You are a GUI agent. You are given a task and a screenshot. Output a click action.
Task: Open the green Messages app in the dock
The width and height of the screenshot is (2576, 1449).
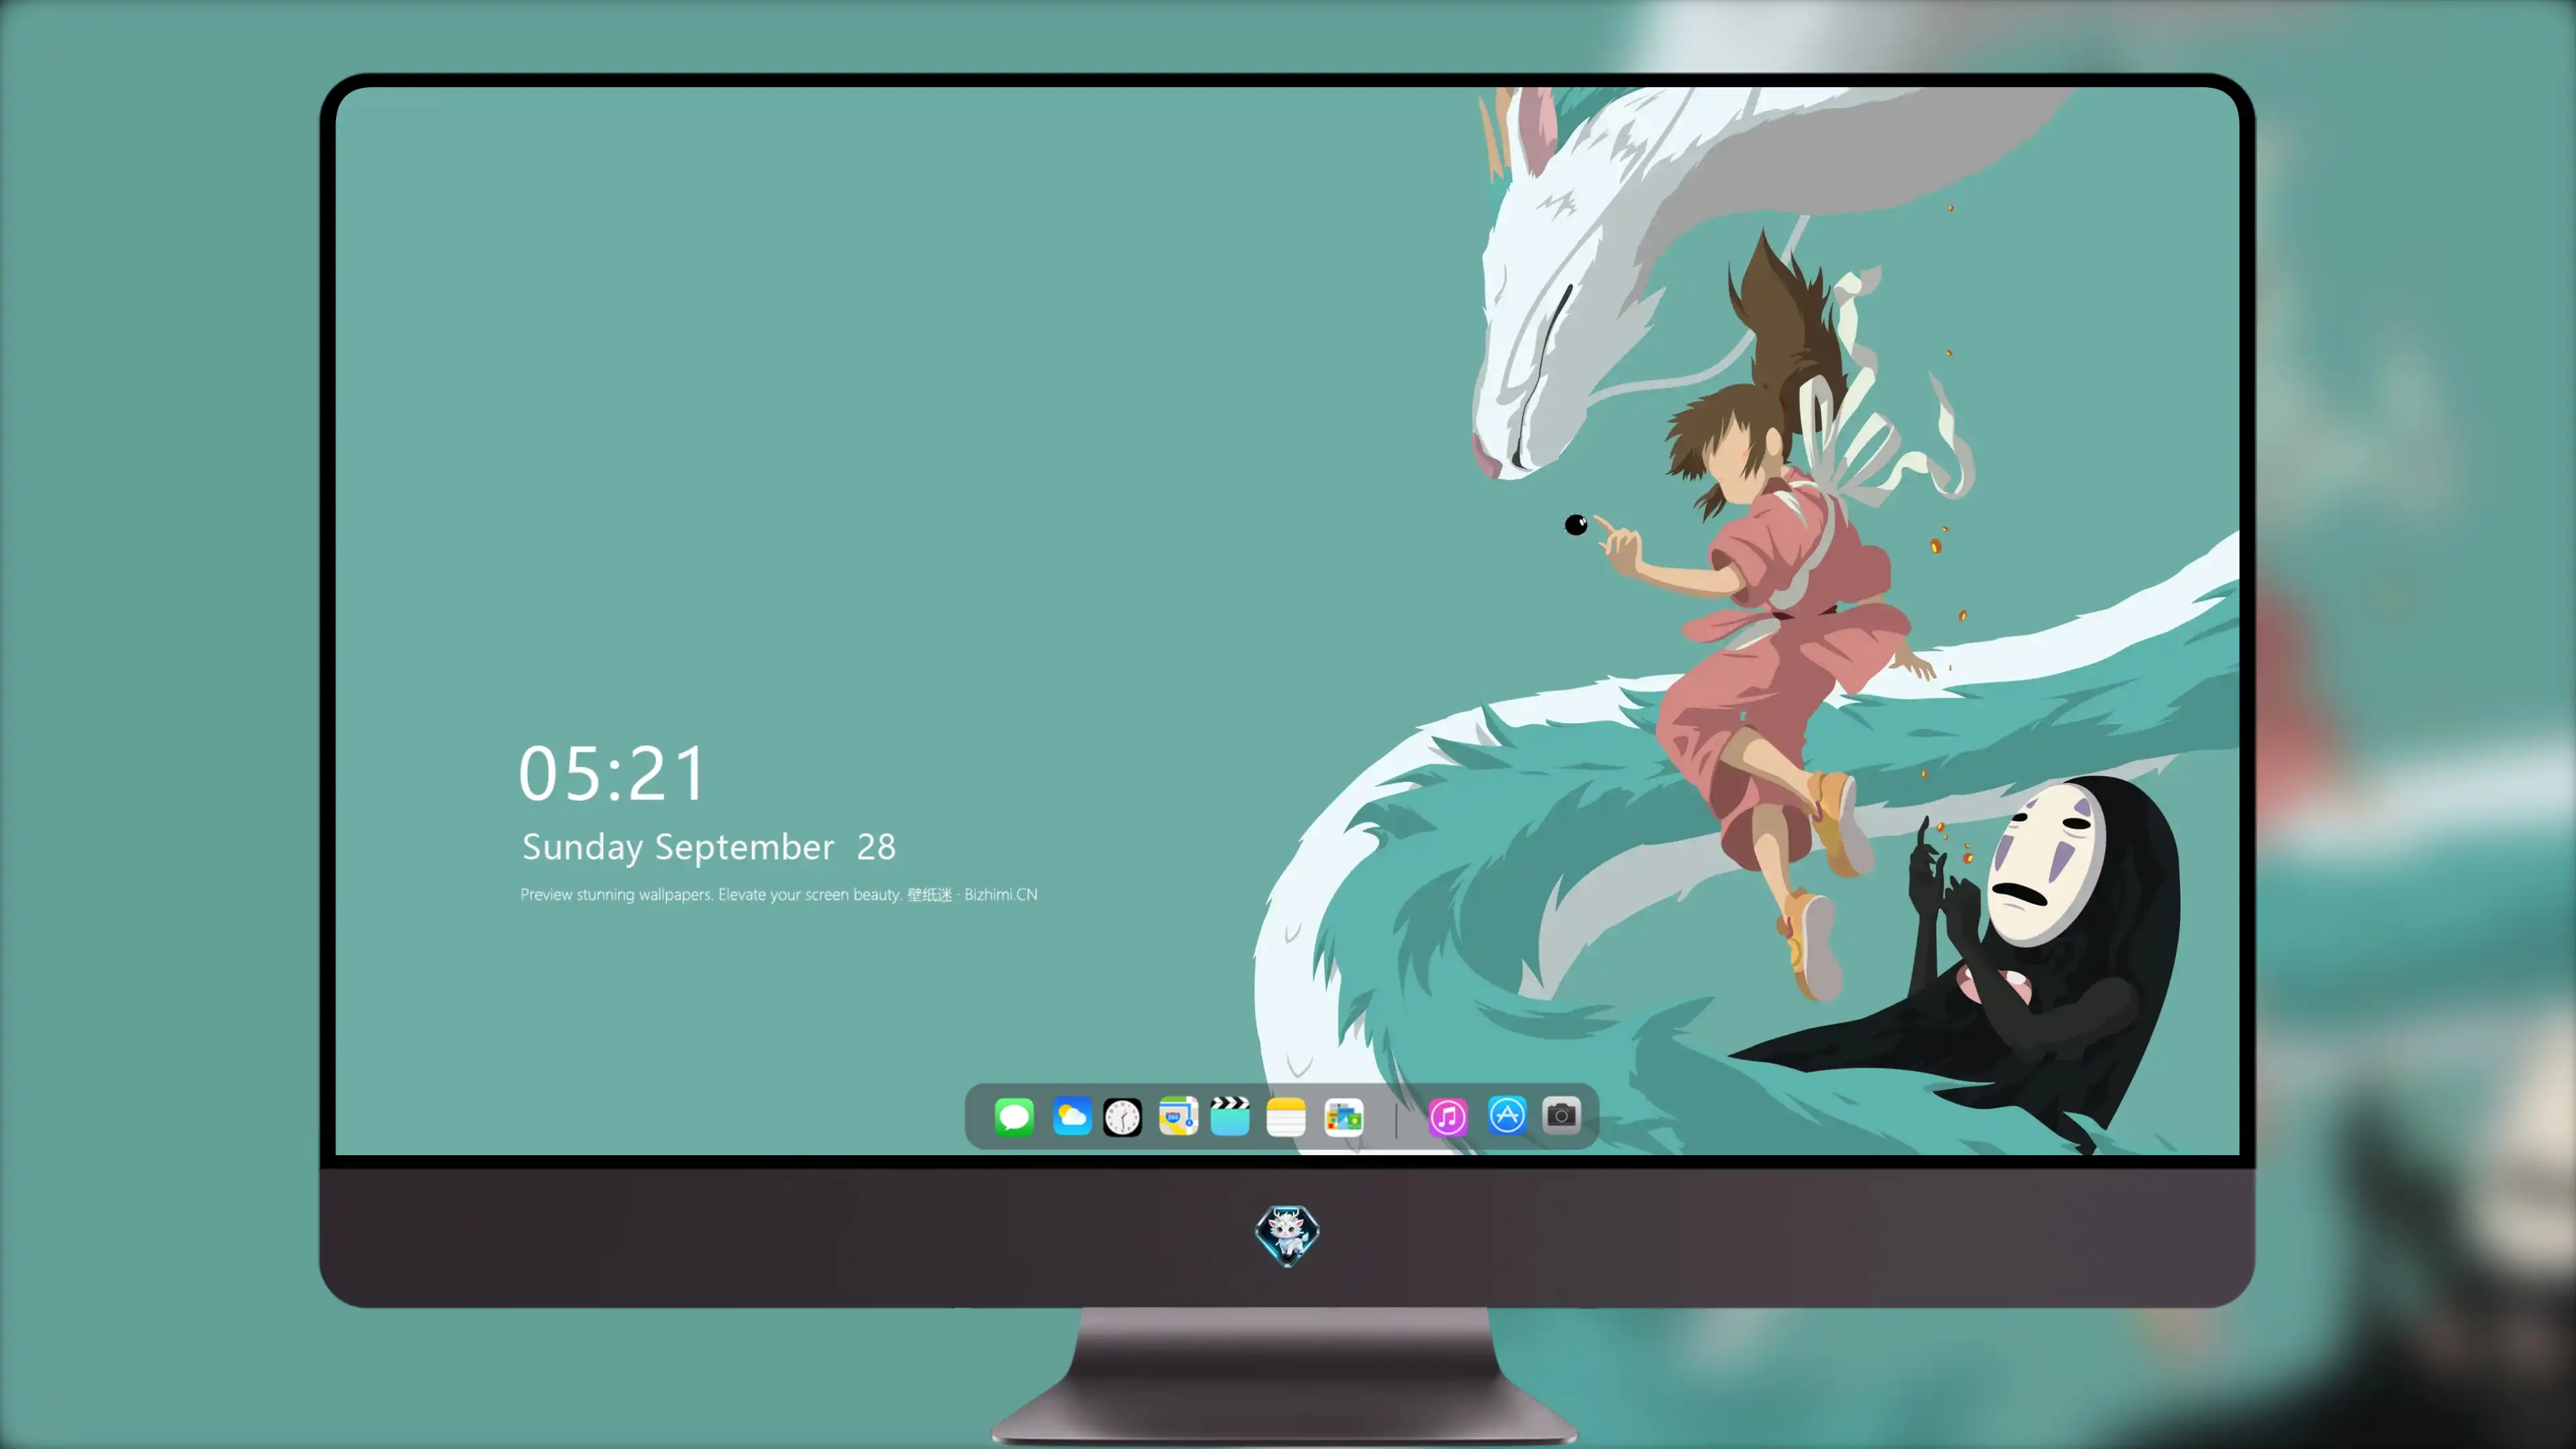click(1014, 1116)
